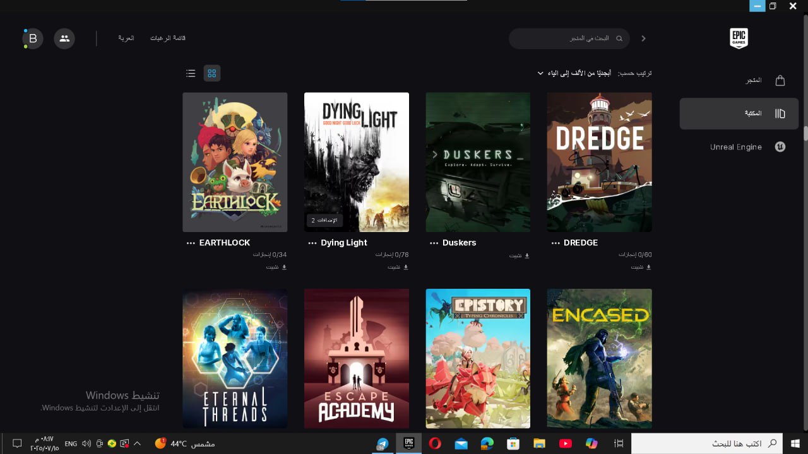Open Opera browser on the taskbar
808x454 pixels.
coord(434,443)
